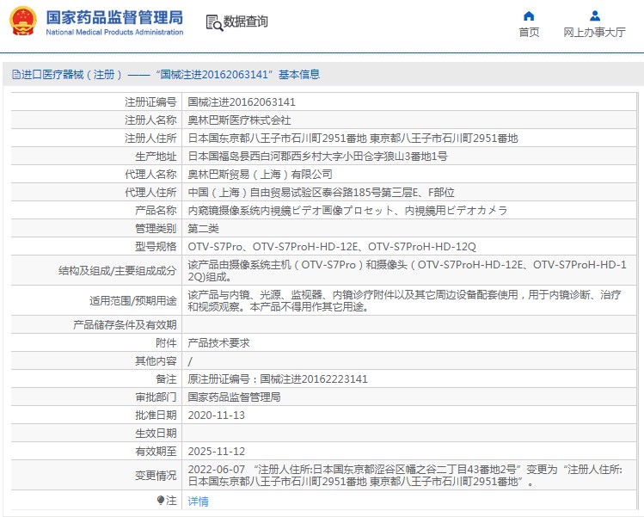The height and width of the screenshot is (517, 644).
Task: Click the 数据查询 label
Action: [246, 22]
